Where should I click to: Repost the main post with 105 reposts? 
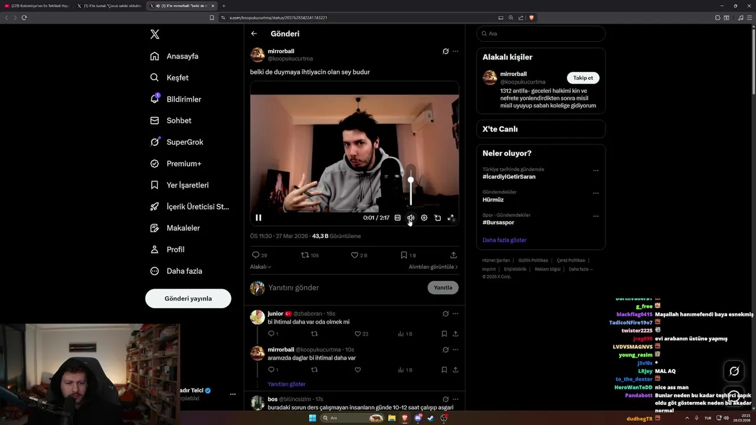tap(305, 255)
